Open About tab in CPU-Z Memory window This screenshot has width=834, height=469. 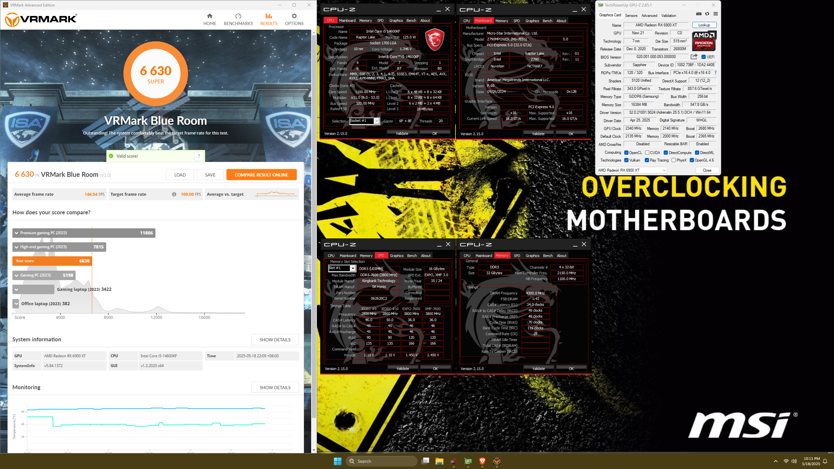click(561, 256)
